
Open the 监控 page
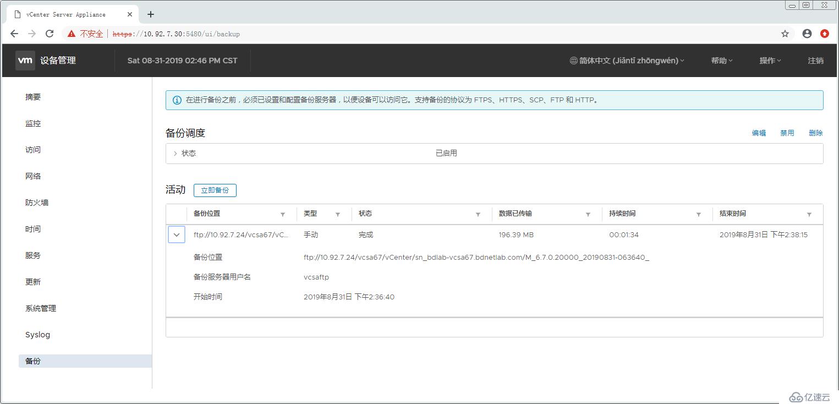(33, 123)
